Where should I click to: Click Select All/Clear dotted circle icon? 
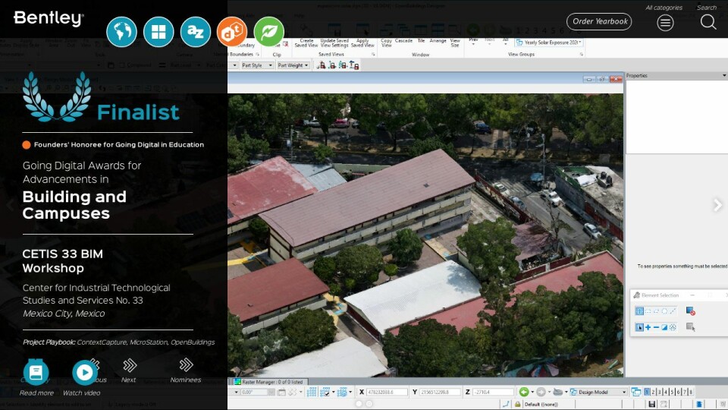tap(673, 327)
